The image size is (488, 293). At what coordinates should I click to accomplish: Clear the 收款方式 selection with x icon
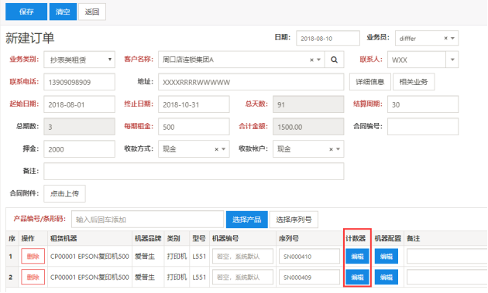click(217, 149)
